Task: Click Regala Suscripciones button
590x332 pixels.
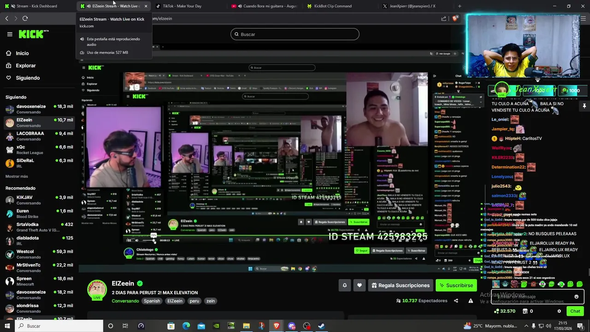Action: pyautogui.click(x=400, y=285)
